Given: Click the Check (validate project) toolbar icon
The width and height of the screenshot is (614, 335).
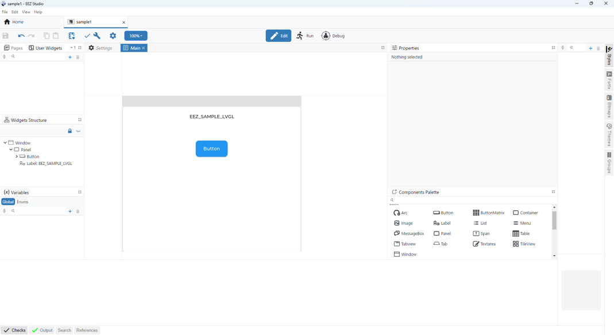Looking at the screenshot, I should (87, 36).
